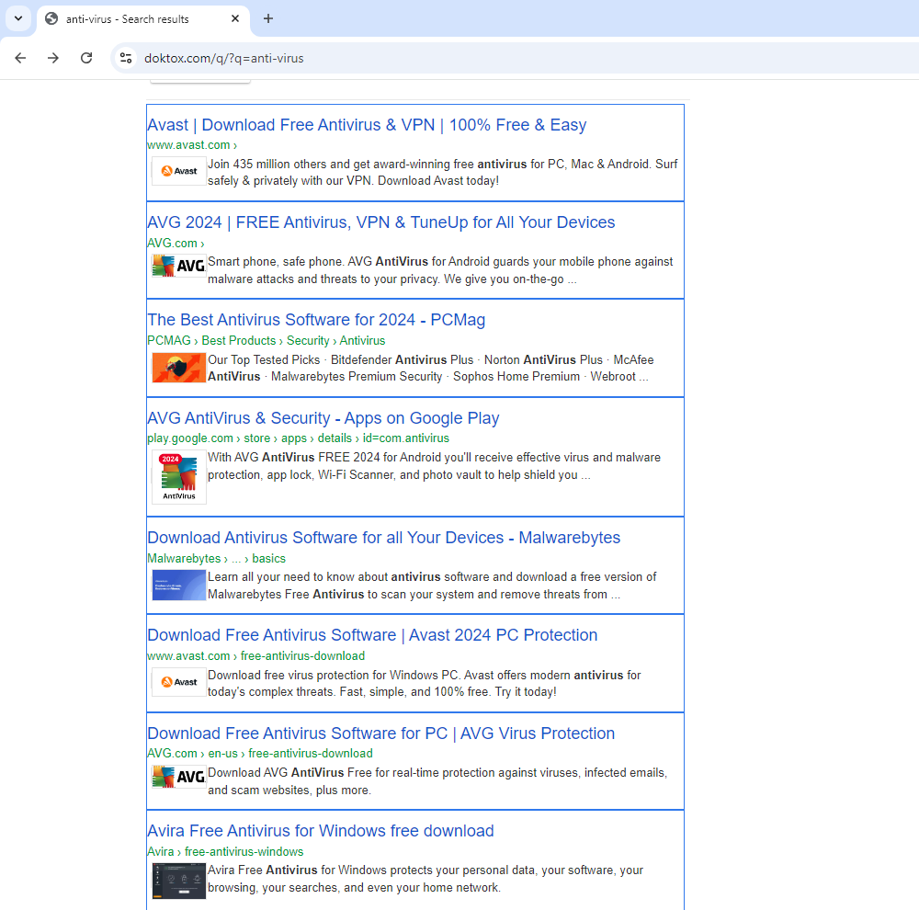Click Avast logo thumbnail in first result
Screen dimensions: 919x910
[x=179, y=171]
